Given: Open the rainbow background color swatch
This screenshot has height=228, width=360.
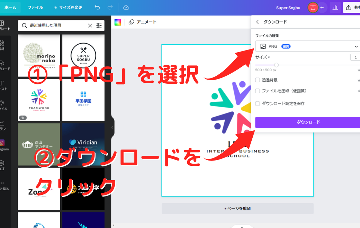Looking at the screenshot, I should point(118,22).
